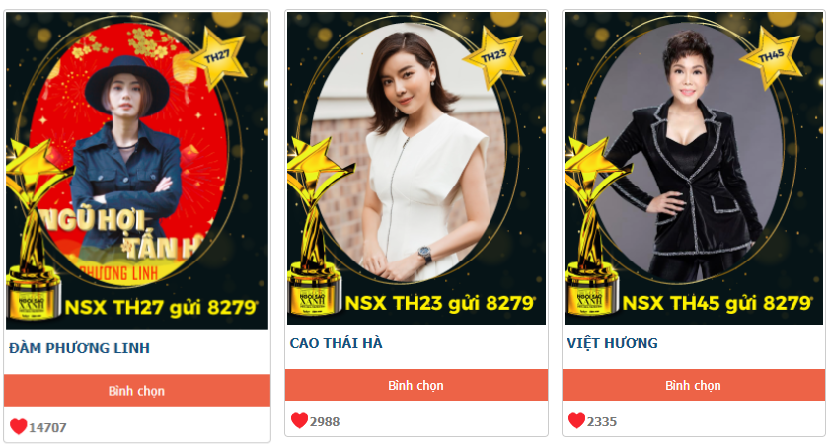Vote for Cao Thái Hà with Bình chọn
The width and height of the screenshot is (830, 447).
click(x=416, y=385)
